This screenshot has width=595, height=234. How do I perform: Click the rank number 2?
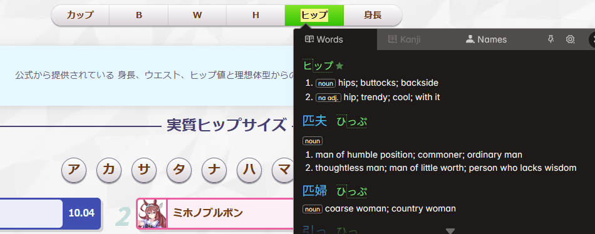point(123,217)
